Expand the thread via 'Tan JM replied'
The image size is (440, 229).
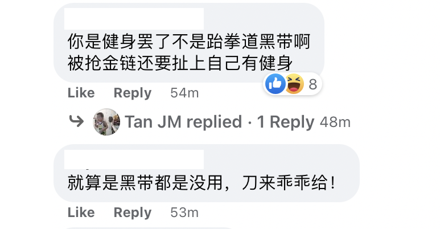pyautogui.click(x=183, y=122)
